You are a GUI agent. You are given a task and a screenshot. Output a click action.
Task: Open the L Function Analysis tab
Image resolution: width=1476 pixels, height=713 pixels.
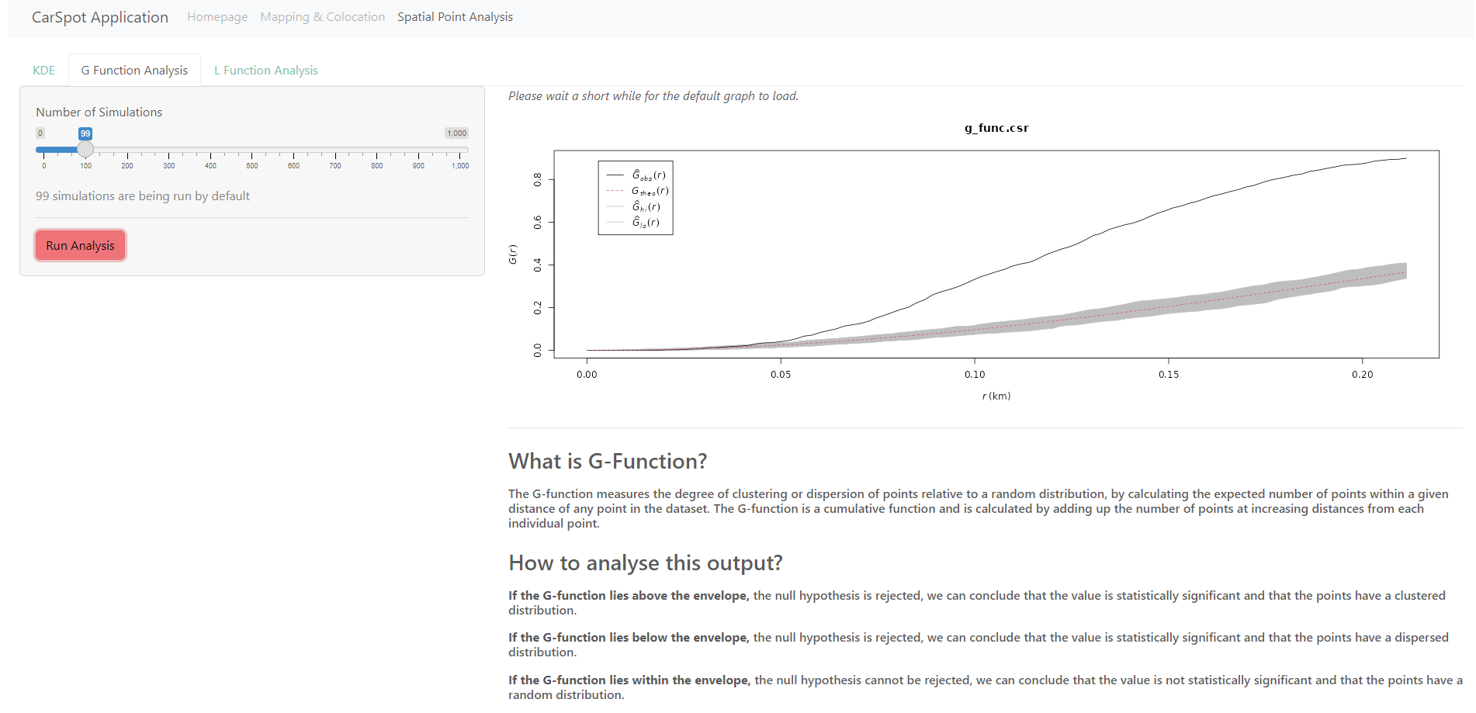(265, 71)
